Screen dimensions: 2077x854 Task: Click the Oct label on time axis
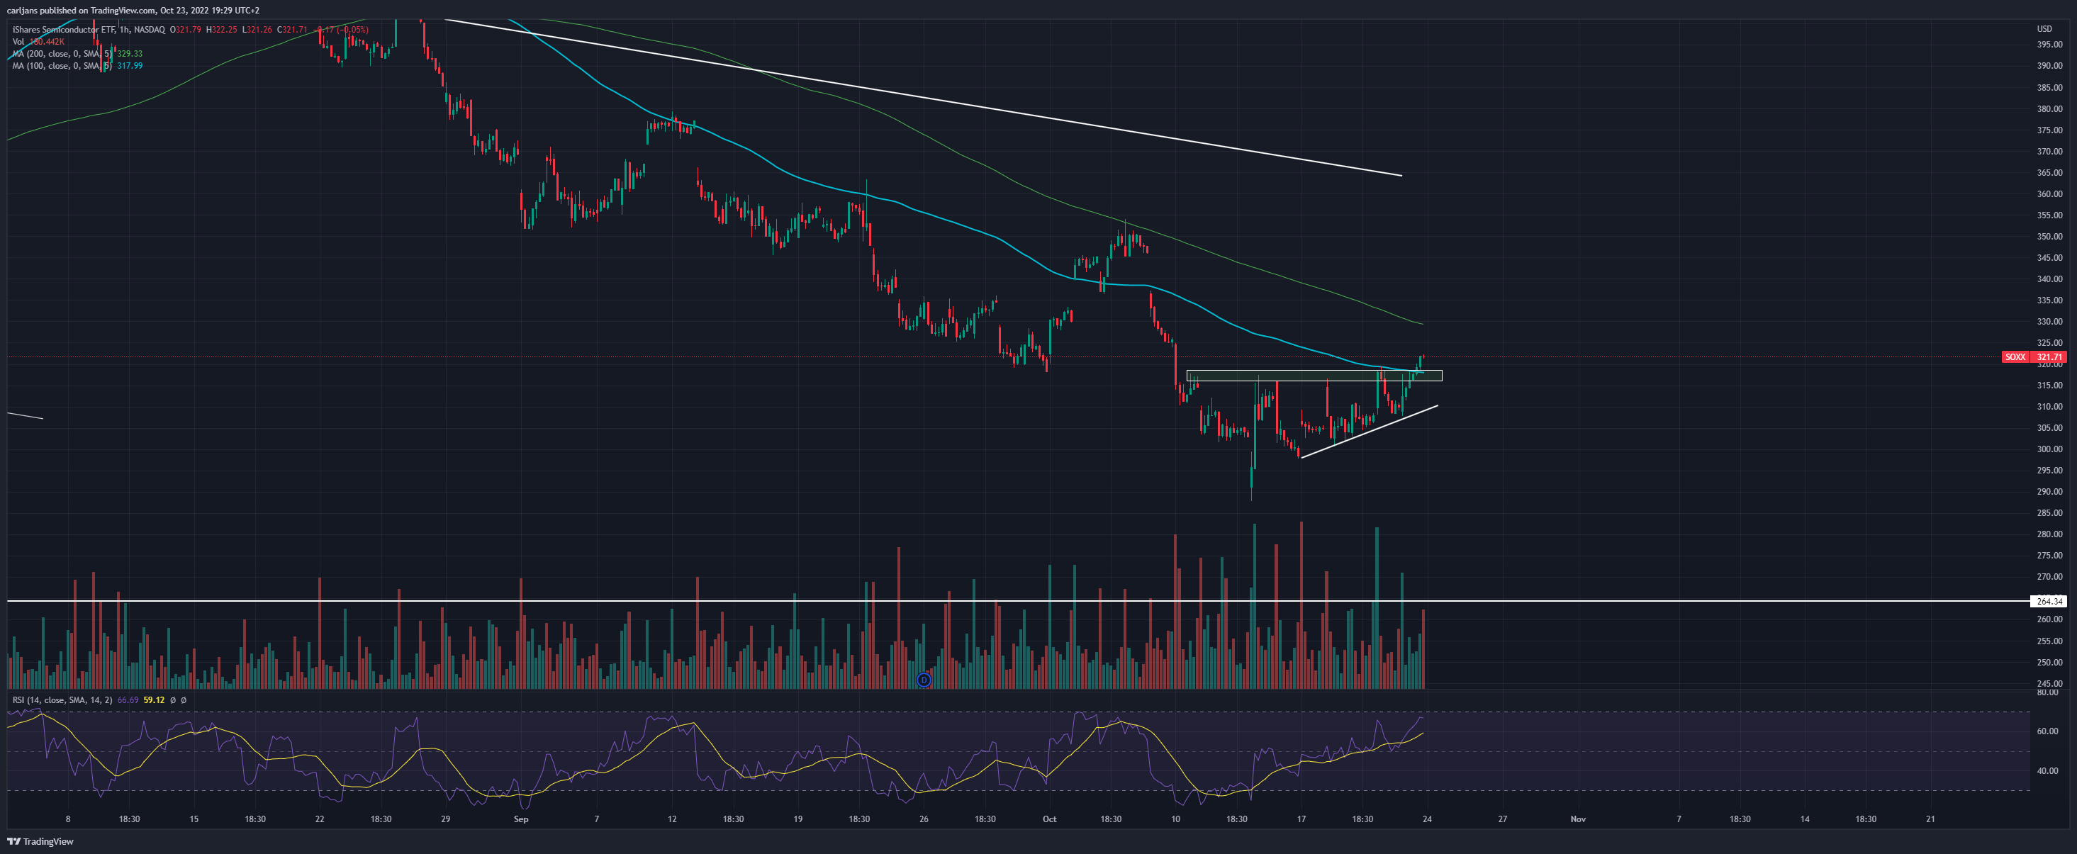(x=1049, y=819)
